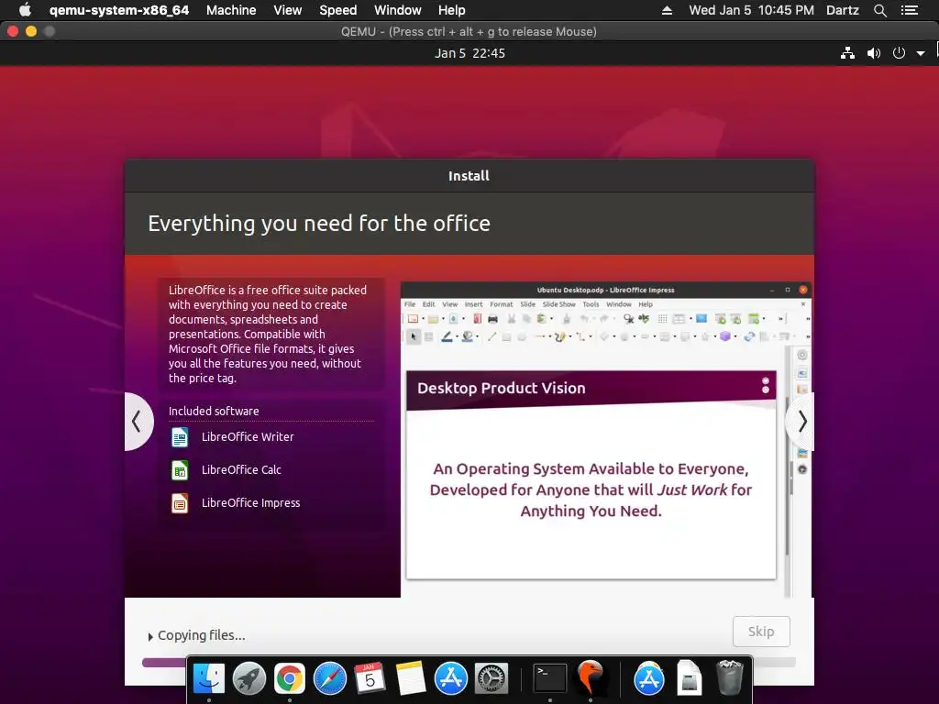This screenshot has height=704, width=939.
Task: Click Slide Show menu in Impress preview
Action: (558, 304)
